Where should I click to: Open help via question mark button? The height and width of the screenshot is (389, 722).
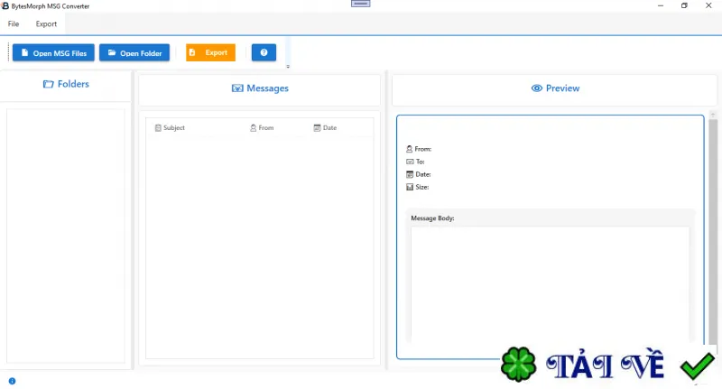point(264,52)
